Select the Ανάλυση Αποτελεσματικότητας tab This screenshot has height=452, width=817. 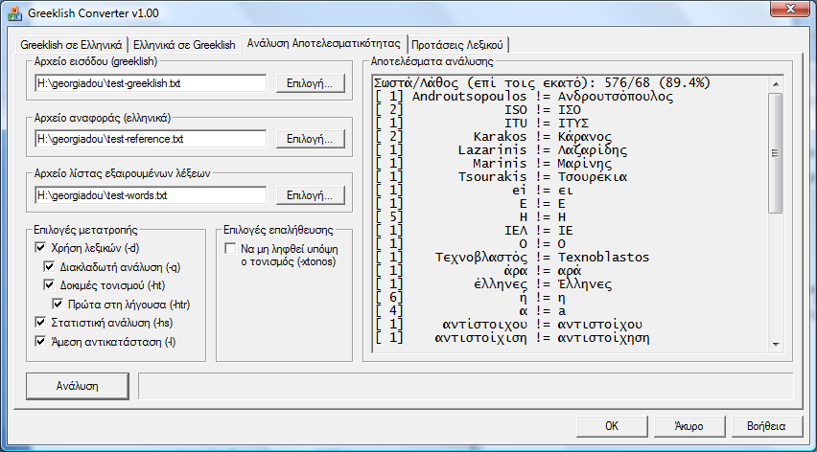(x=323, y=43)
